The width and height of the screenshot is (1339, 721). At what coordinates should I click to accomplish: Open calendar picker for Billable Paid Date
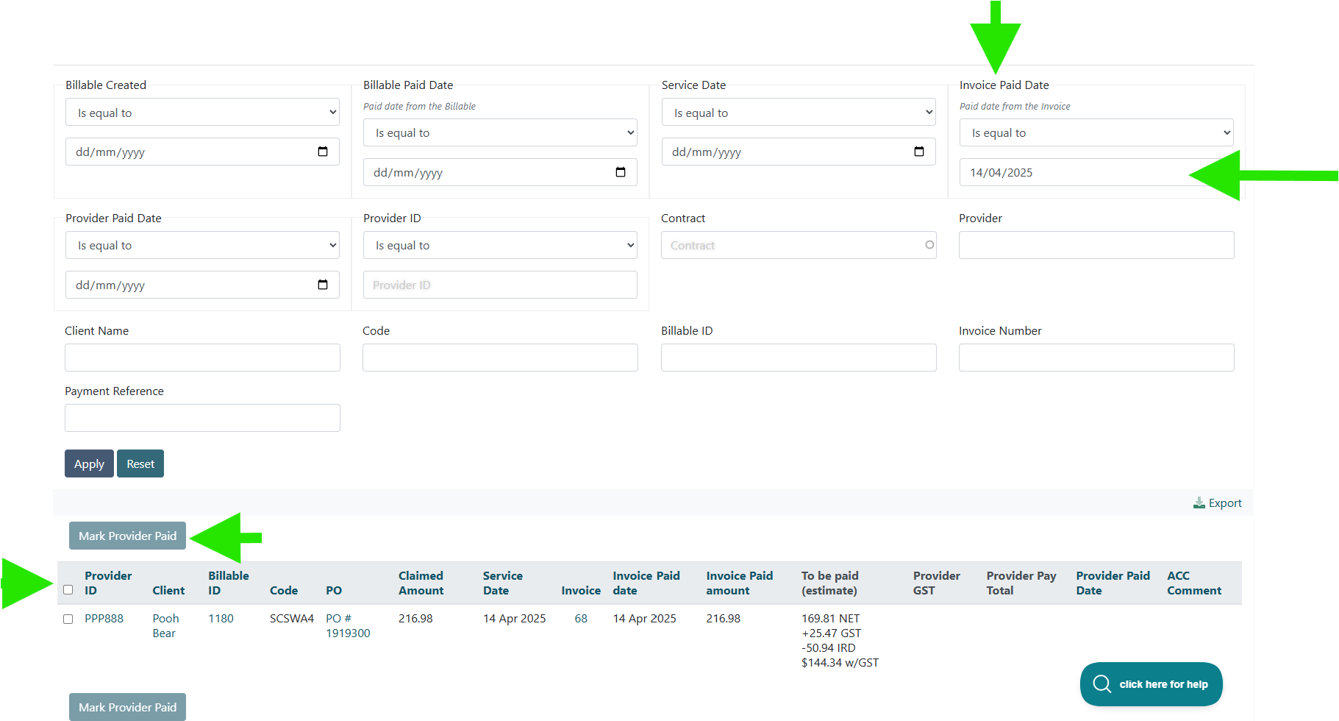[621, 172]
